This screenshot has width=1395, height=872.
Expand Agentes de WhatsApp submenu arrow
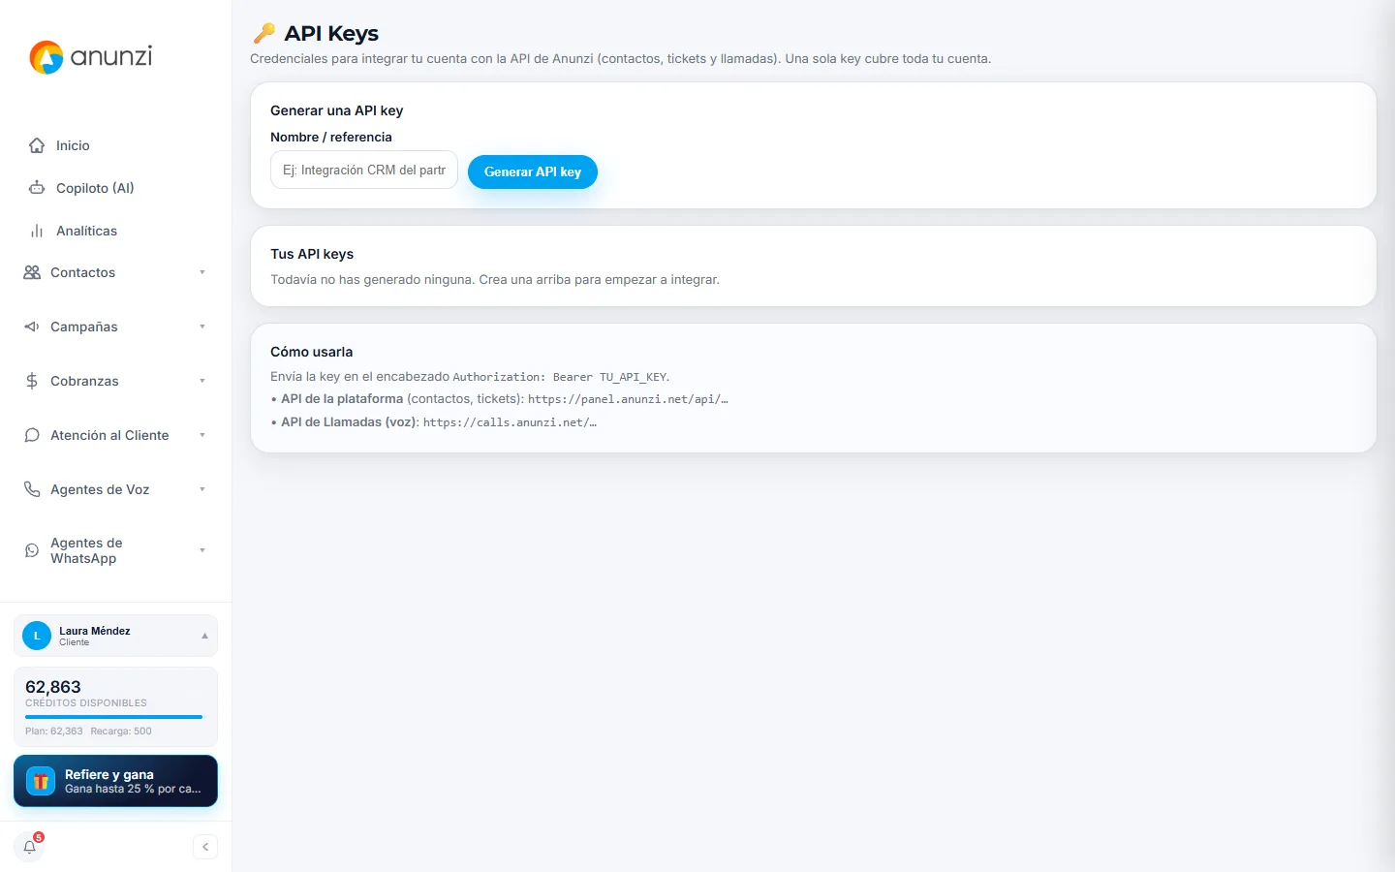pyautogui.click(x=202, y=550)
